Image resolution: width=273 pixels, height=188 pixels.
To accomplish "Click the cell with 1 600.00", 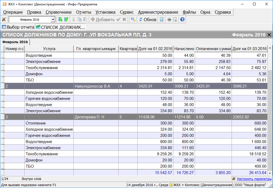I will [x=250, y=142].
